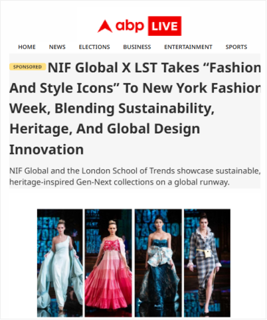This screenshot has width=267, height=320.
Task: Open runway photo of mint green gown
Action: tap(60, 263)
